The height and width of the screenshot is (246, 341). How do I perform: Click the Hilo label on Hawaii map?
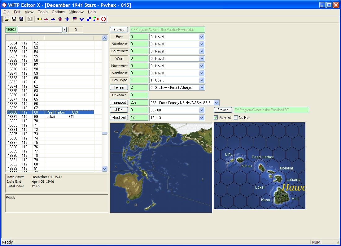click(295, 199)
